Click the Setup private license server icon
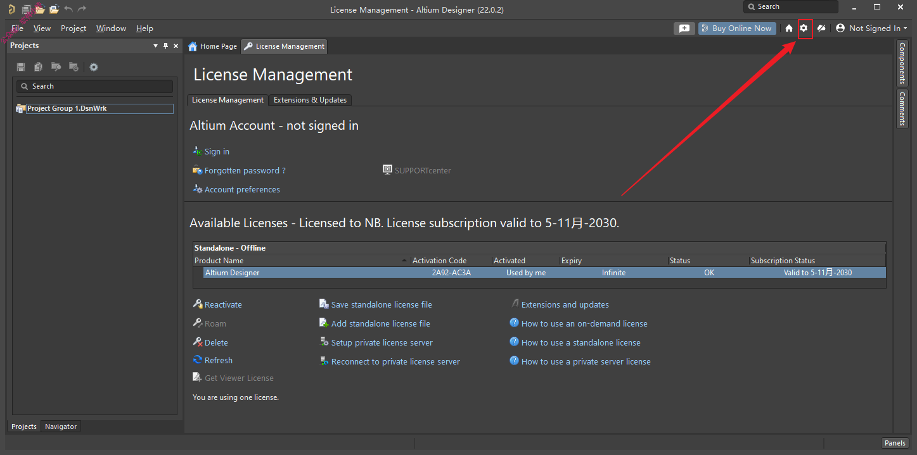 (x=324, y=342)
